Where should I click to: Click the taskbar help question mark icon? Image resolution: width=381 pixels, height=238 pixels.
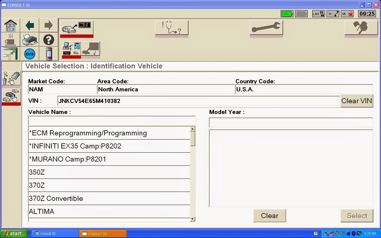coord(316,234)
